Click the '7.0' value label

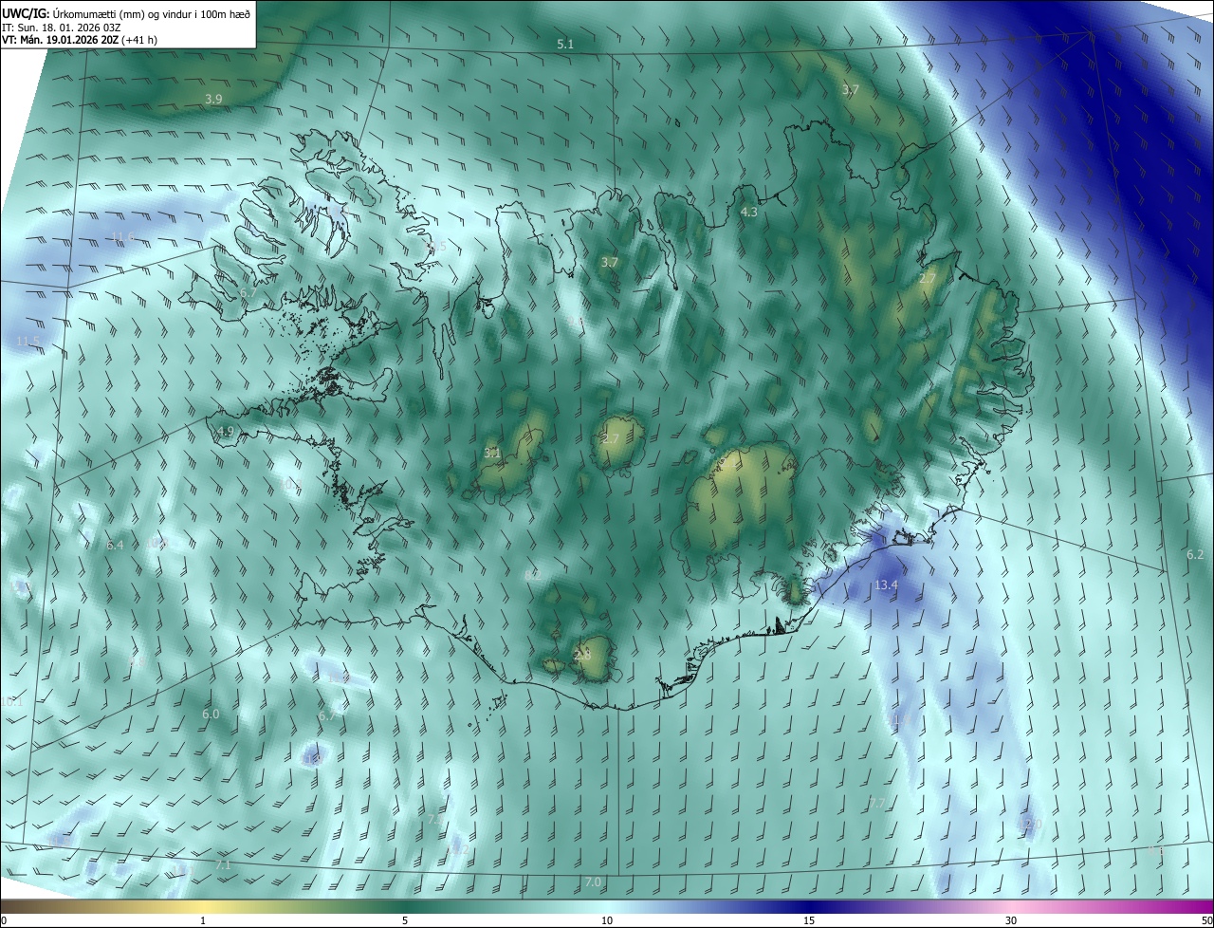pyautogui.click(x=593, y=882)
